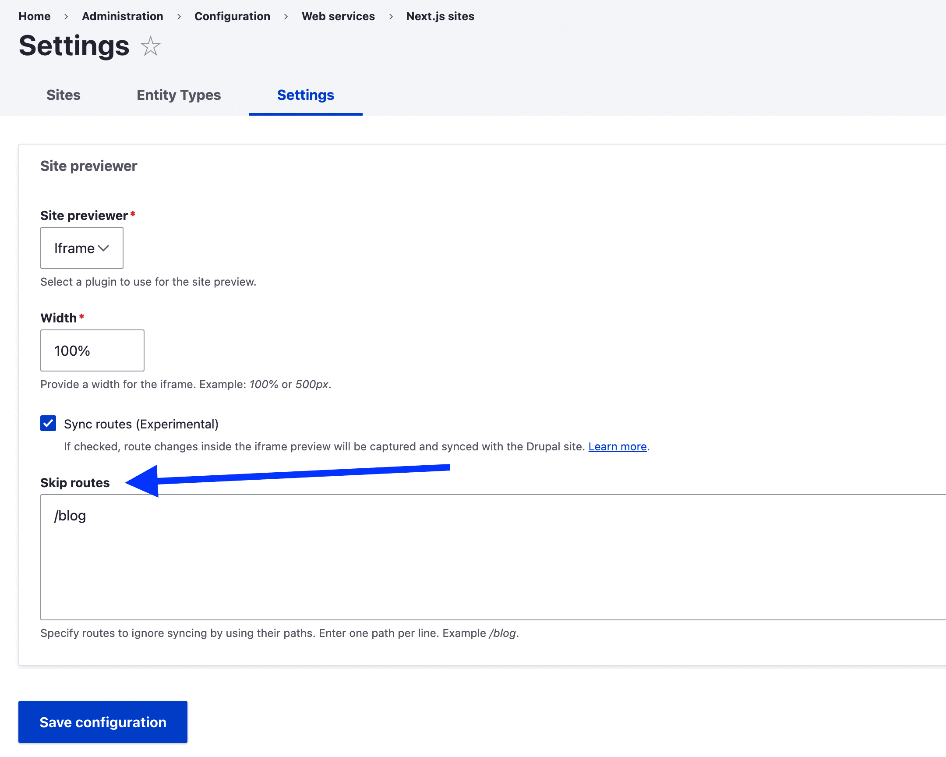Click the Skip routes field label
The width and height of the screenshot is (946, 757).
[x=75, y=483]
